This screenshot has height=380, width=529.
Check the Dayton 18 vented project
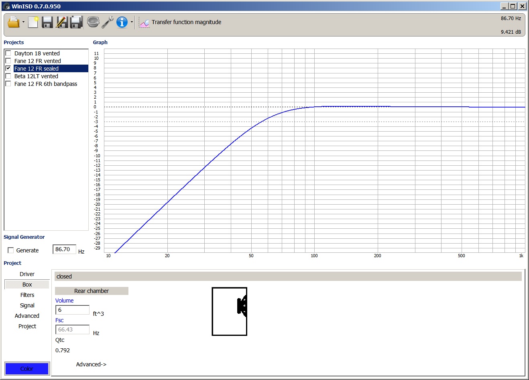click(8, 53)
